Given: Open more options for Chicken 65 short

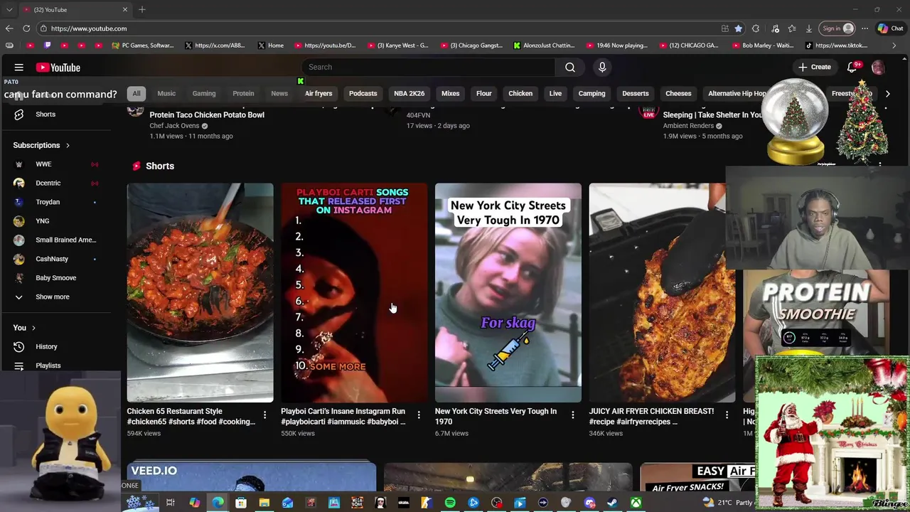Looking at the screenshot, I should click(x=264, y=415).
